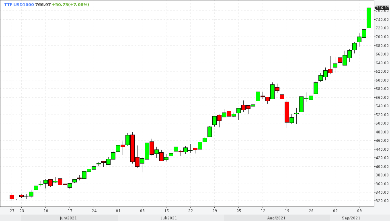Click the date tick labeled 24

tap(94, 211)
